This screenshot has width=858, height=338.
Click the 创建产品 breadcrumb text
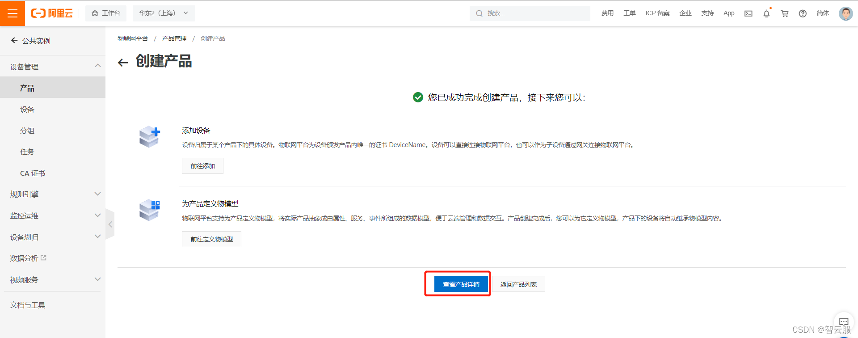click(x=213, y=38)
